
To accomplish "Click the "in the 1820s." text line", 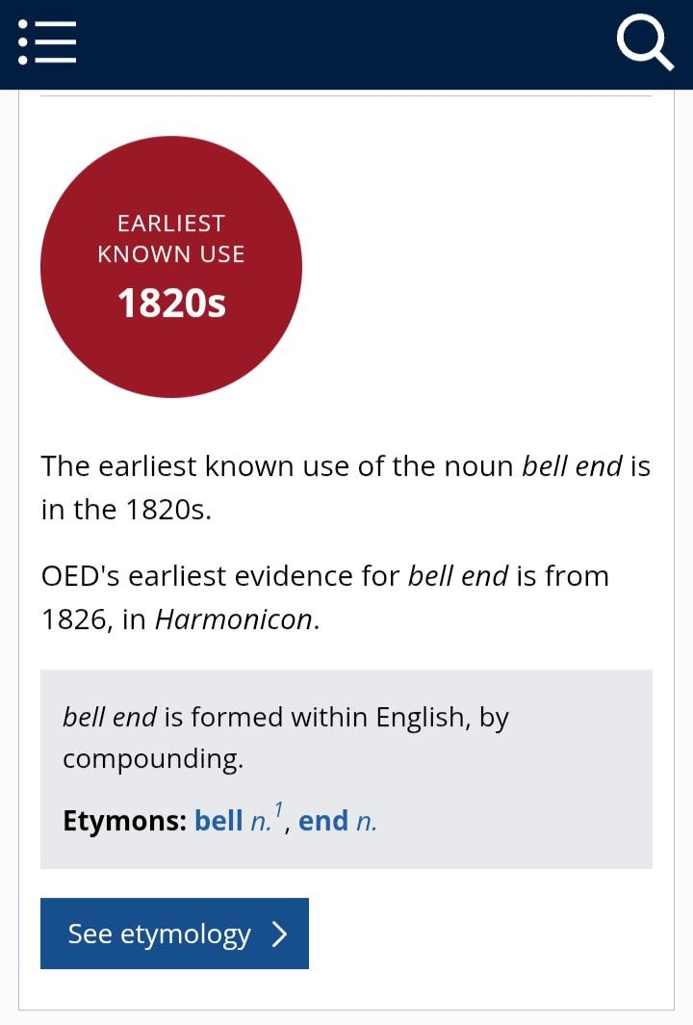I will tap(126, 509).
